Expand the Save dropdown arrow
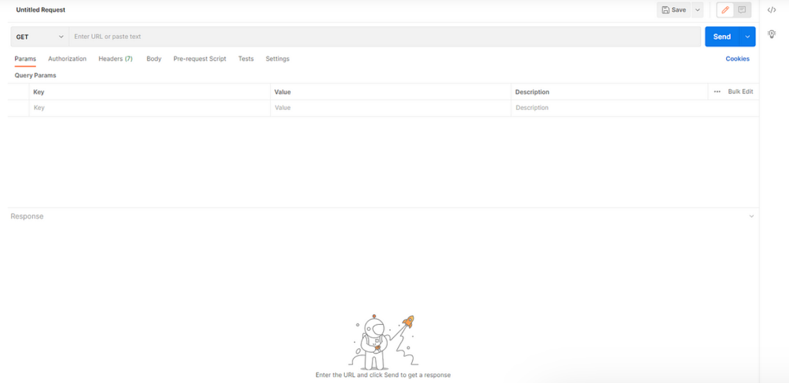The height and width of the screenshot is (383, 789). coord(697,10)
